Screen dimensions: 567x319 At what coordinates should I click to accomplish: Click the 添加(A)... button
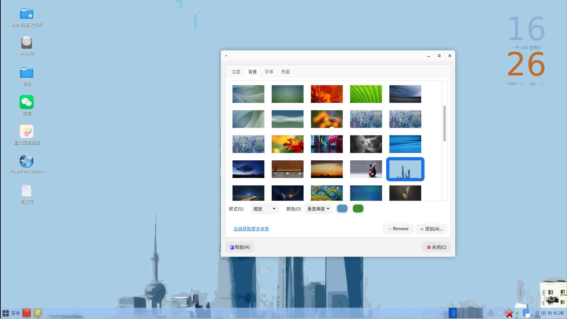[431, 229]
